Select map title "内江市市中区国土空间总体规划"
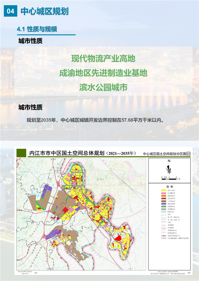The height and width of the screenshot is (281, 199). 67,153
